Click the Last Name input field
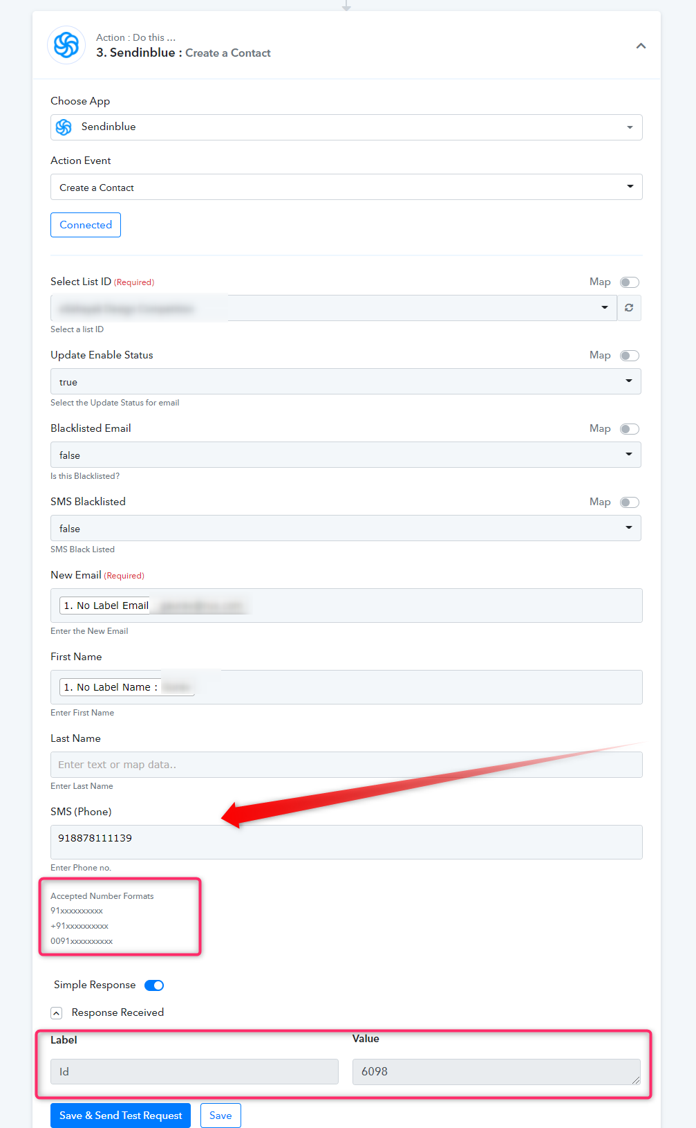This screenshot has width=696, height=1128. (346, 765)
